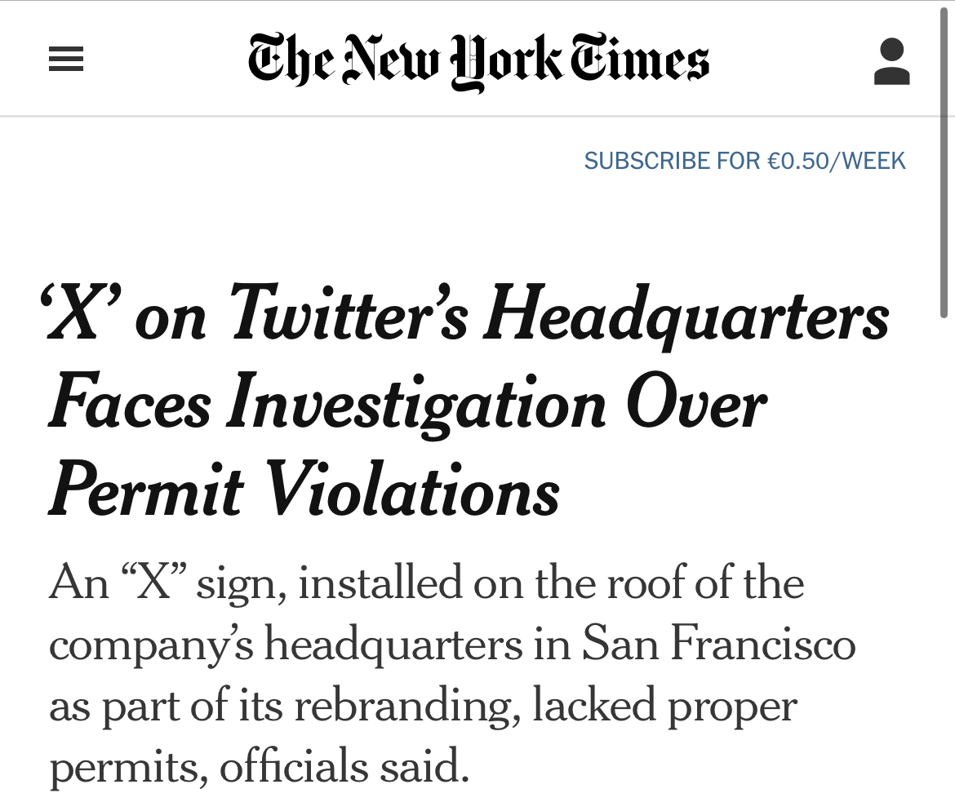Go to The New York Times homepage logo
Viewport: 955px width, 811px height.
478,60
